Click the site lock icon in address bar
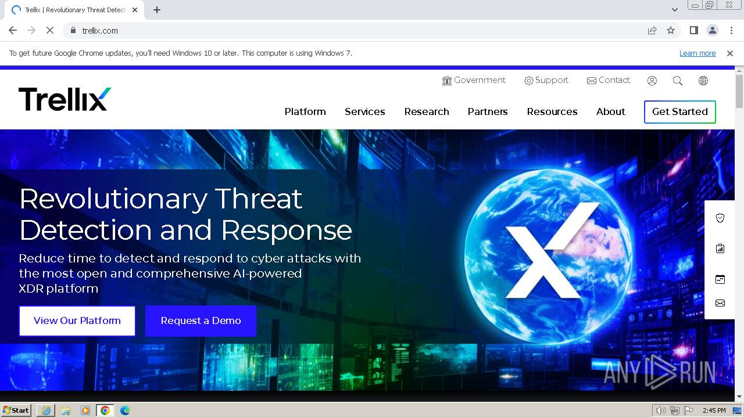The width and height of the screenshot is (744, 418). pos(73,31)
